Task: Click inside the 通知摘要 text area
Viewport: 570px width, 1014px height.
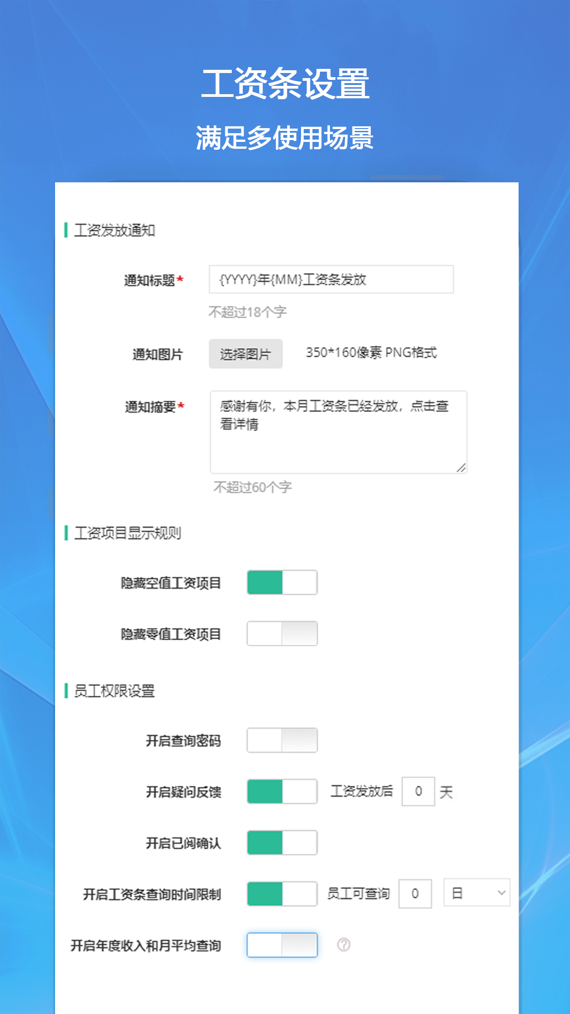Action: click(x=339, y=432)
